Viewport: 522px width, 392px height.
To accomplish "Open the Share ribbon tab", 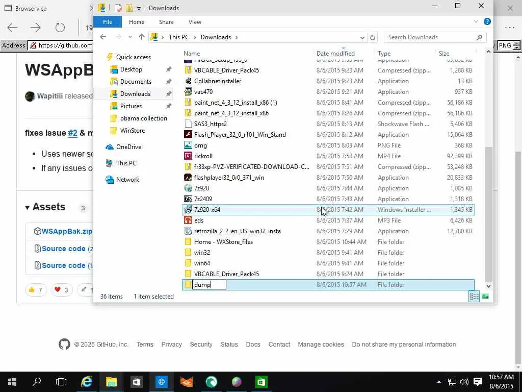I will pyautogui.click(x=166, y=22).
